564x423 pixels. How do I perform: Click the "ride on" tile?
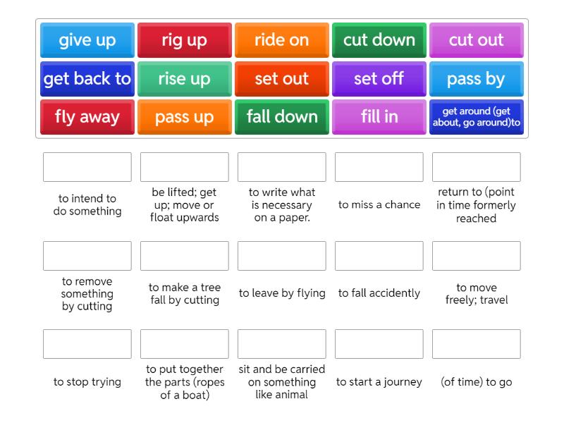[x=281, y=40]
